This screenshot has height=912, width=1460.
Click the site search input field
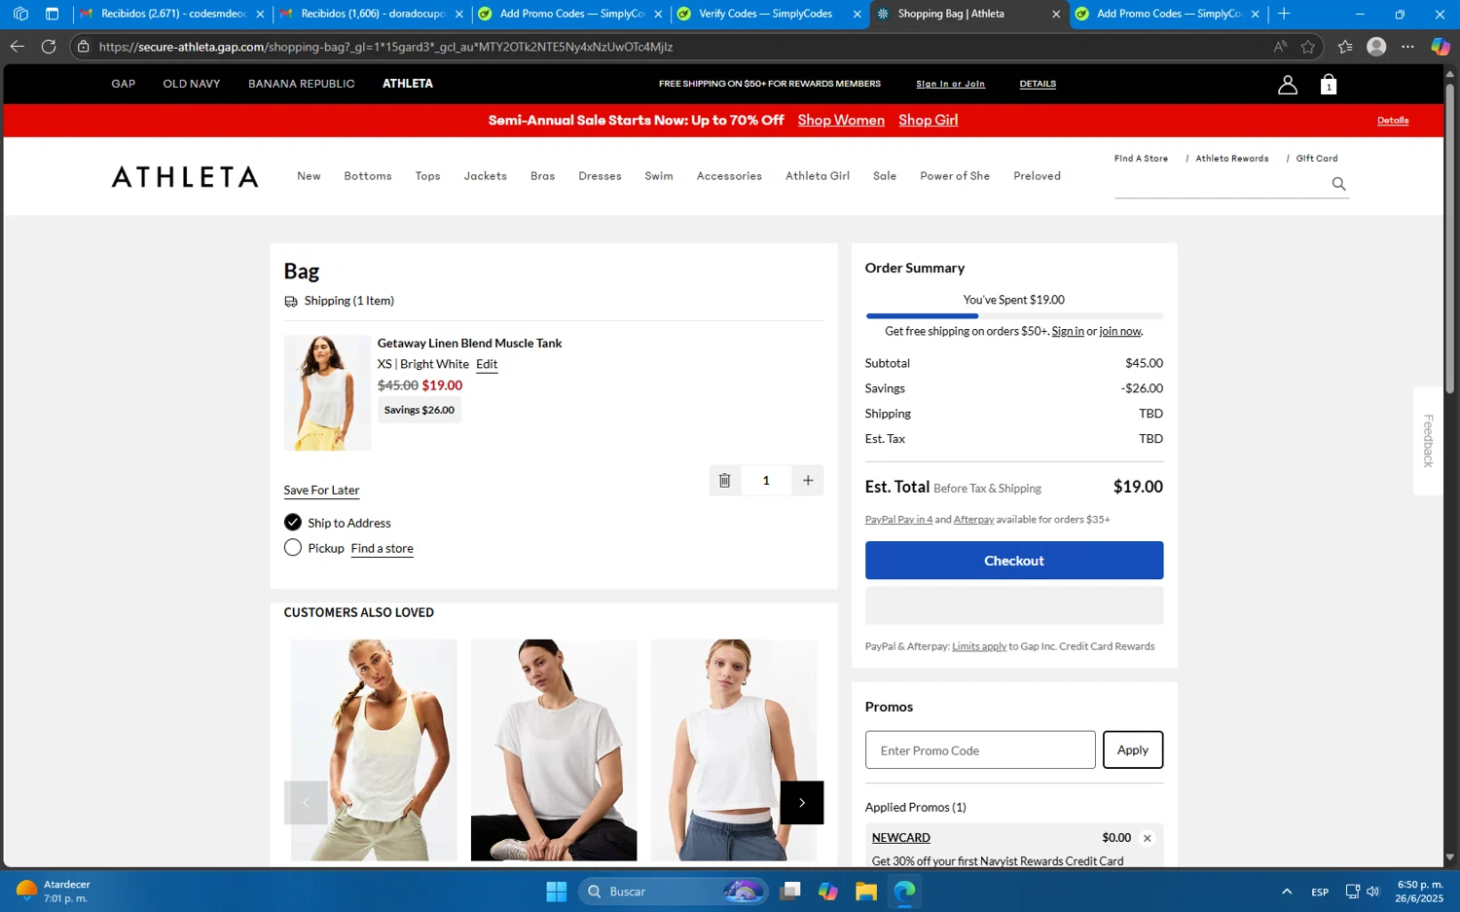tap(1222, 184)
